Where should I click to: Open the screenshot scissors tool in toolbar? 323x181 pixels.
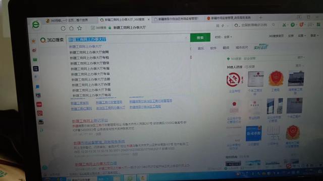pyautogui.click(x=284, y=25)
